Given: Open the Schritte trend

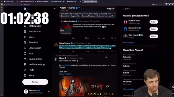Looking at the screenshot, I should [126, 66].
